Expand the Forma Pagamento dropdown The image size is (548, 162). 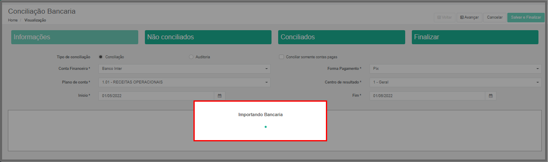[455, 69]
